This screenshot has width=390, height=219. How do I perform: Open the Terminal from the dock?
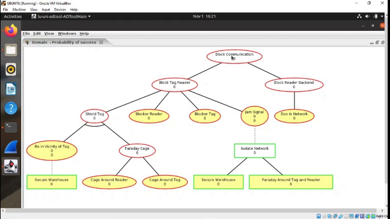(x=11, y=128)
